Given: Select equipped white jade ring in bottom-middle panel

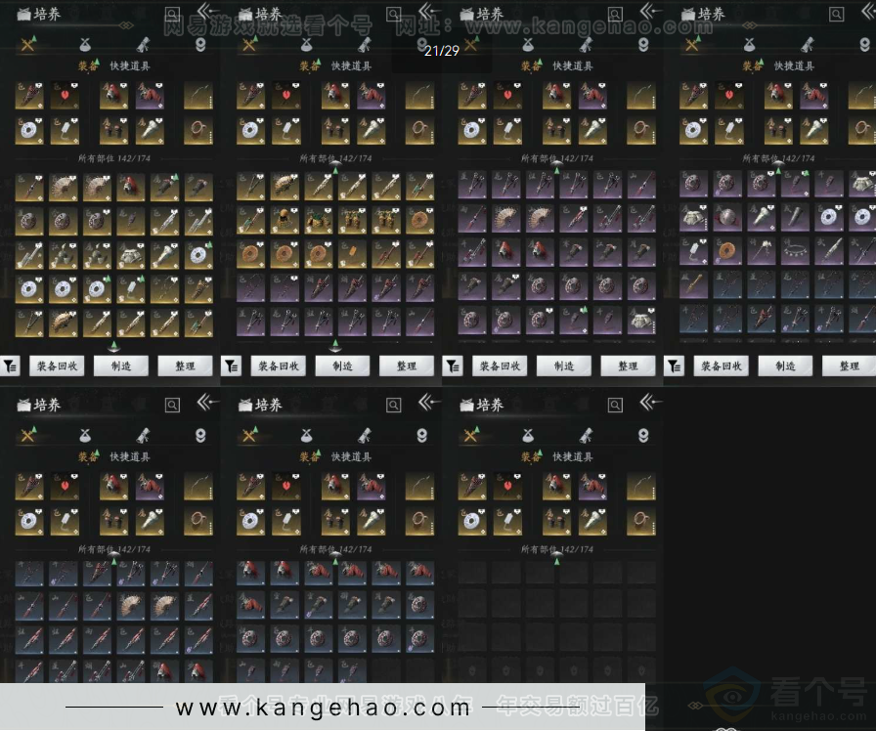Looking at the screenshot, I should tap(250, 522).
